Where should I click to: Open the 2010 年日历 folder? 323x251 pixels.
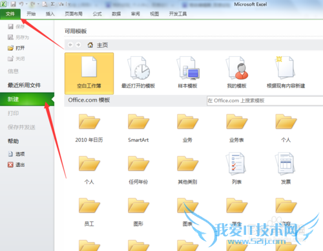[89, 128]
